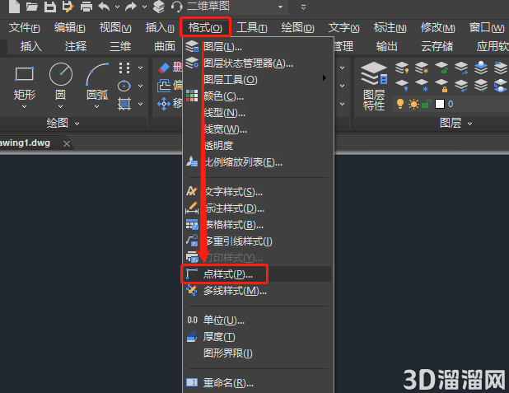The image size is (509, 393).
Task: Choose 线型(N)... menu entry
Action: [258, 112]
